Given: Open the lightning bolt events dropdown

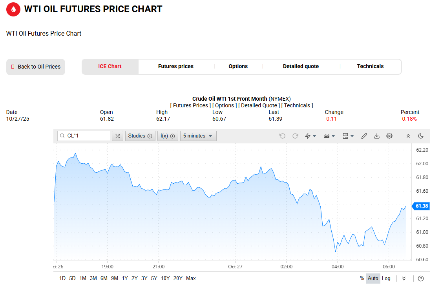Looking at the screenshot, I should 310,136.
